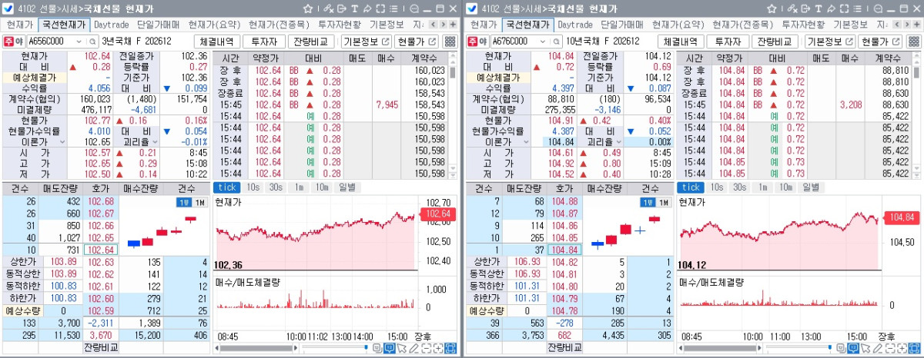The height and width of the screenshot is (358, 924).
Task: Click 투자자 button in left window
Action: click(x=265, y=41)
